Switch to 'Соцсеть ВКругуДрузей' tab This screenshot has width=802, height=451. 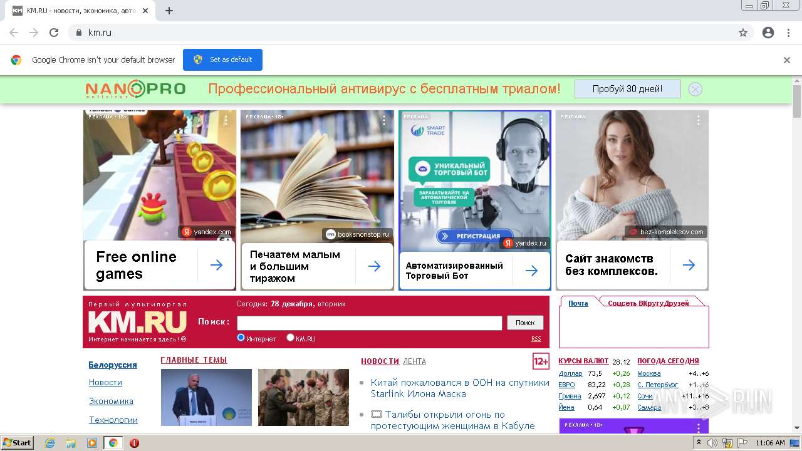[648, 303]
